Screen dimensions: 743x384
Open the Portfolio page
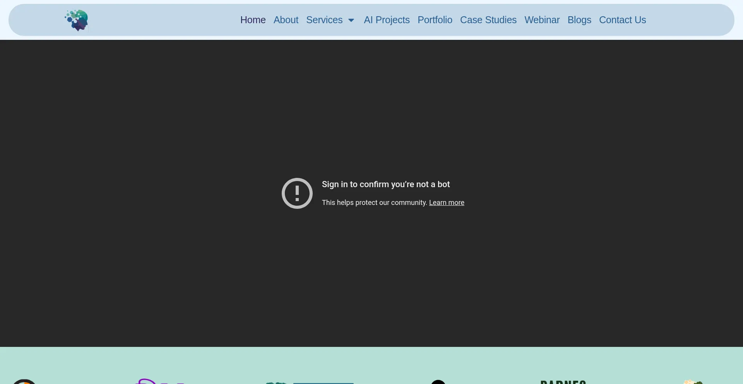[435, 20]
